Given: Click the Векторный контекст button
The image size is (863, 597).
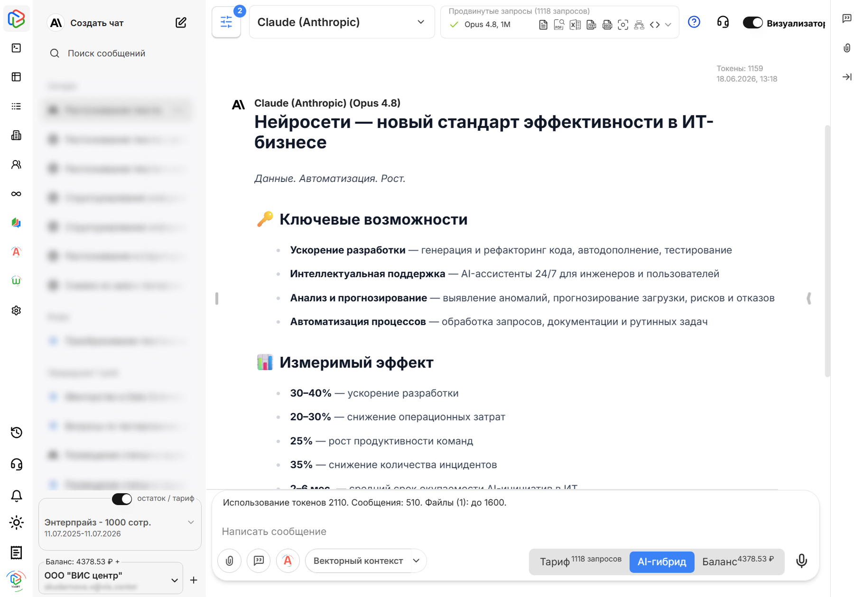Looking at the screenshot, I should 358,561.
